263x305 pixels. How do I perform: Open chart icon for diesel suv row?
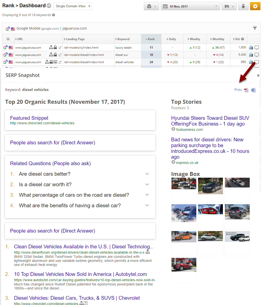(x=251, y=55)
